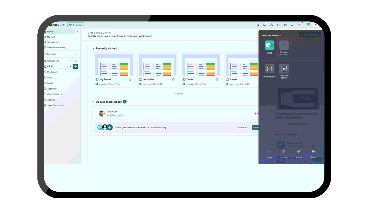This screenshot has width=368, height=213.
Task: Open the notifications bell
Action: [x=258, y=25]
